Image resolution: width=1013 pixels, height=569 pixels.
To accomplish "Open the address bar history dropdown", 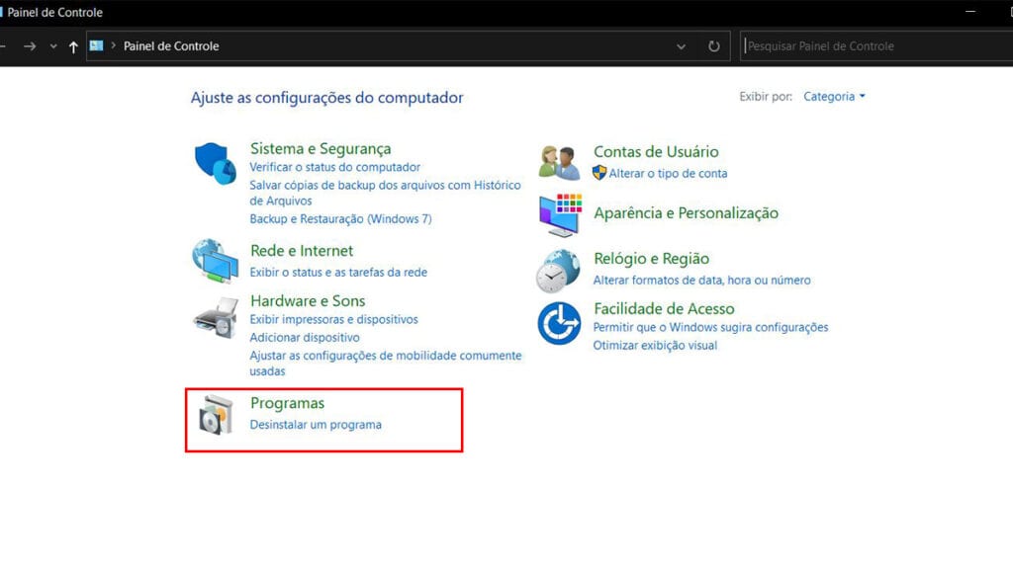I will click(x=681, y=46).
